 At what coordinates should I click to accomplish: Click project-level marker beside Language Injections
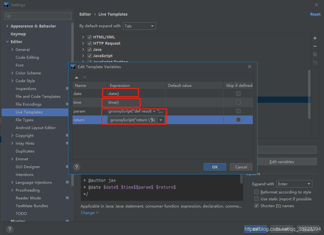pyautogui.click(x=67, y=182)
